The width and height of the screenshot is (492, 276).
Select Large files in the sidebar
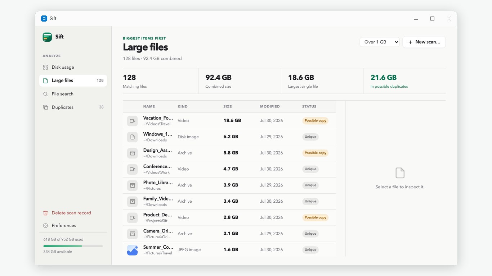(73, 80)
